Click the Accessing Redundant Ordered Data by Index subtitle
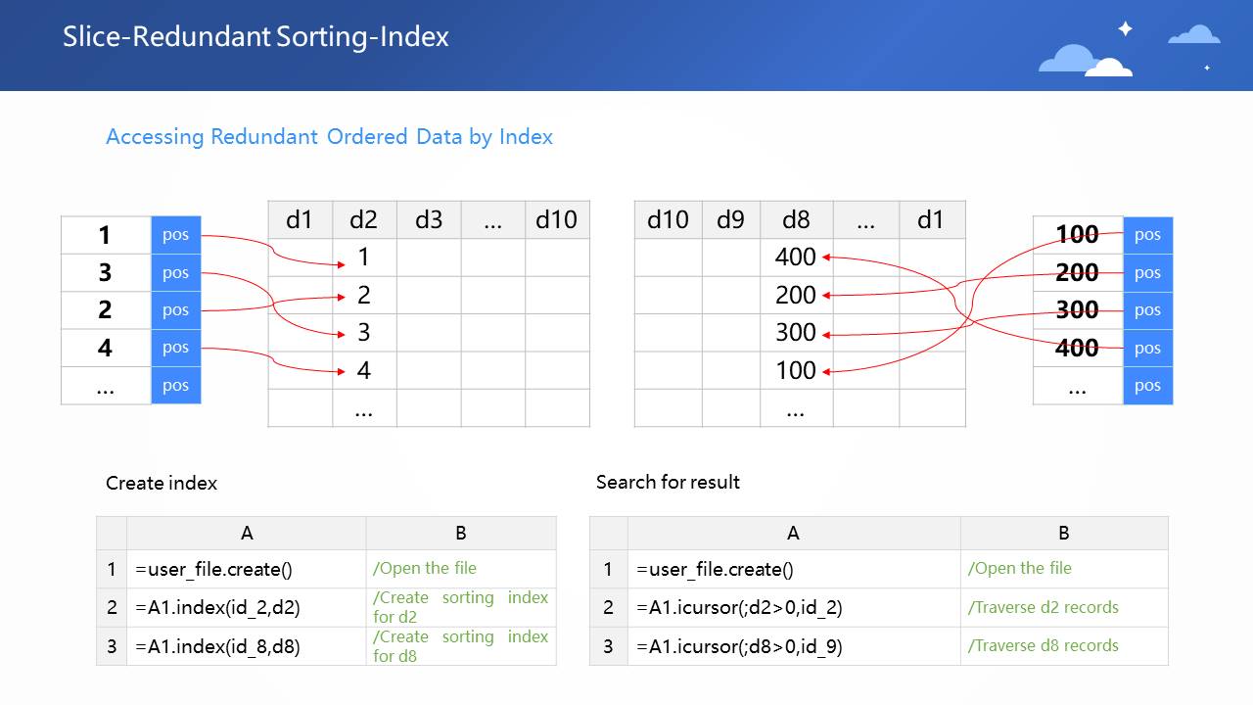The image size is (1253, 705). pyautogui.click(x=329, y=137)
